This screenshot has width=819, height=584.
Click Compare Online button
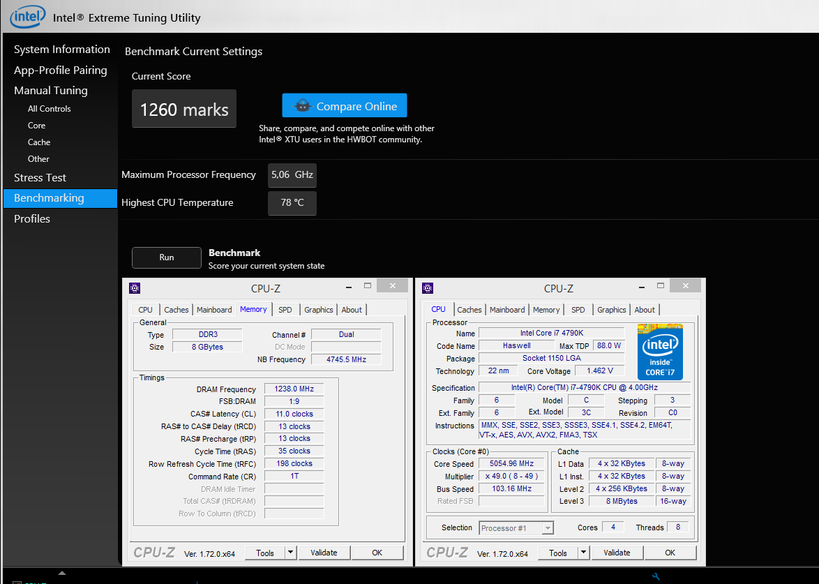345,105
